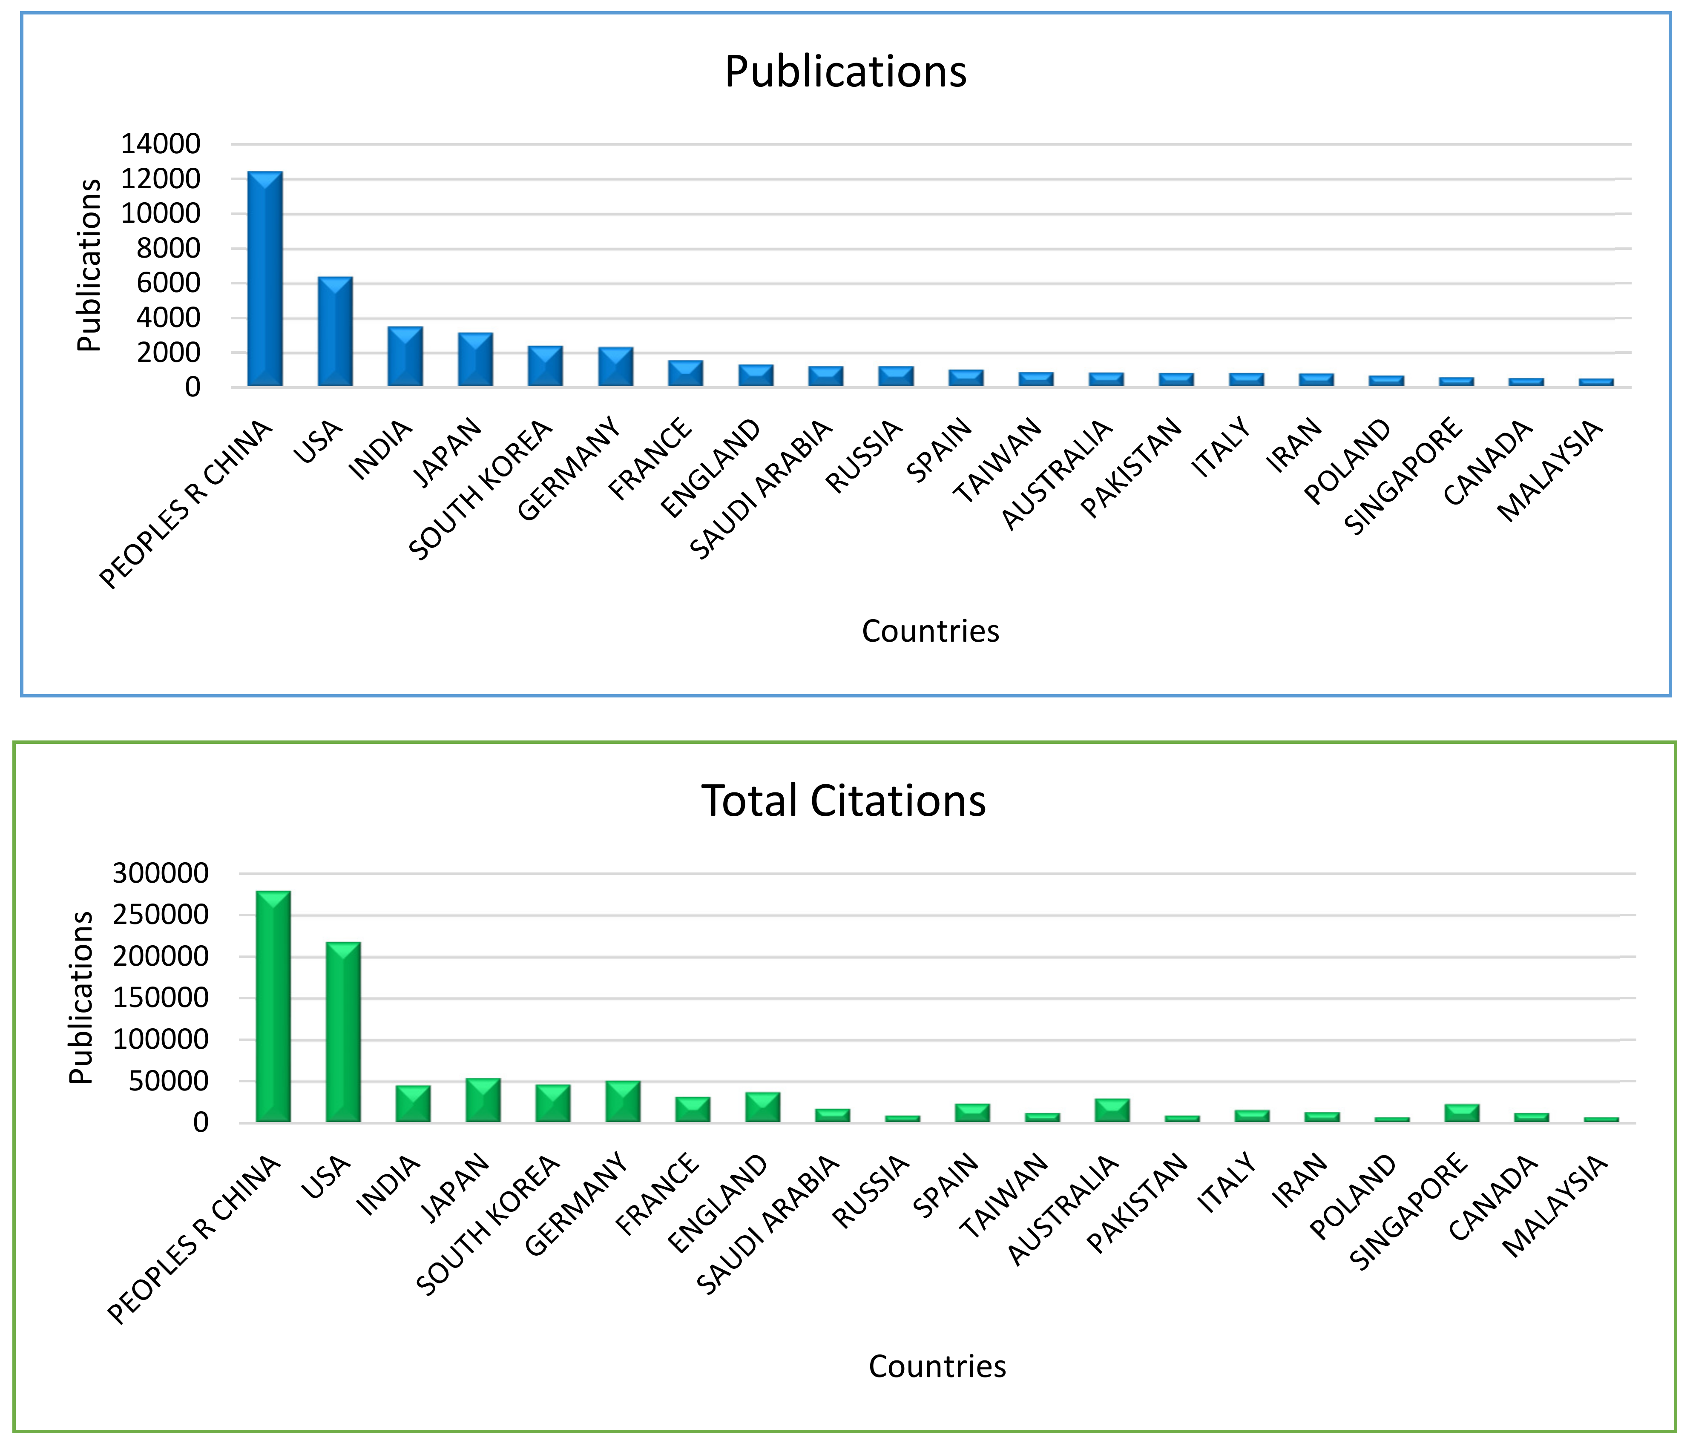Click the USA green citations bar
Image resolution: width=1690 pixels, height=1446 pixels.
[x=343, y=1033]
